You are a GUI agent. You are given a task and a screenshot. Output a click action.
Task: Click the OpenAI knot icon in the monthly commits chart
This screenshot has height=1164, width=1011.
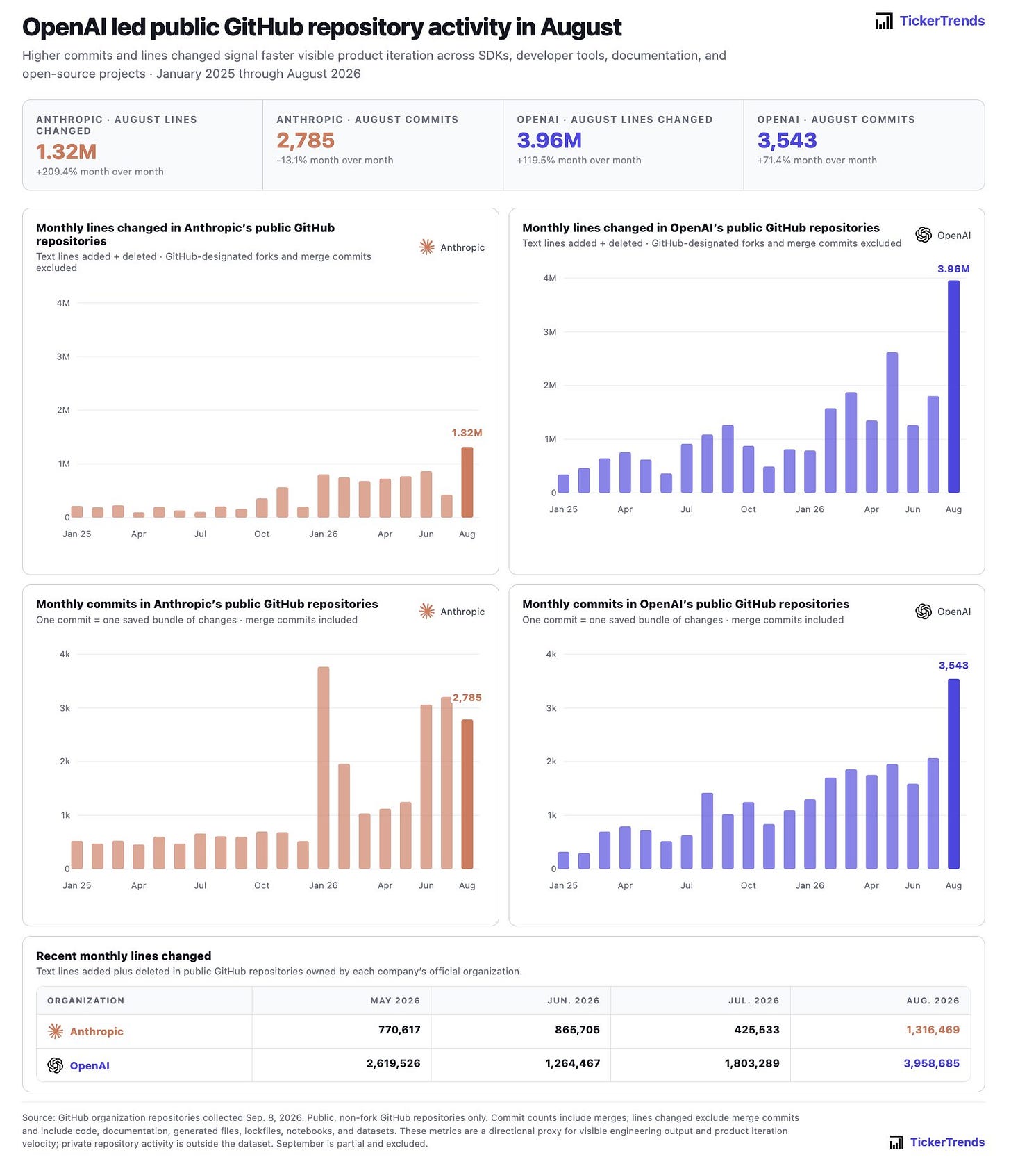click(924, 611)
